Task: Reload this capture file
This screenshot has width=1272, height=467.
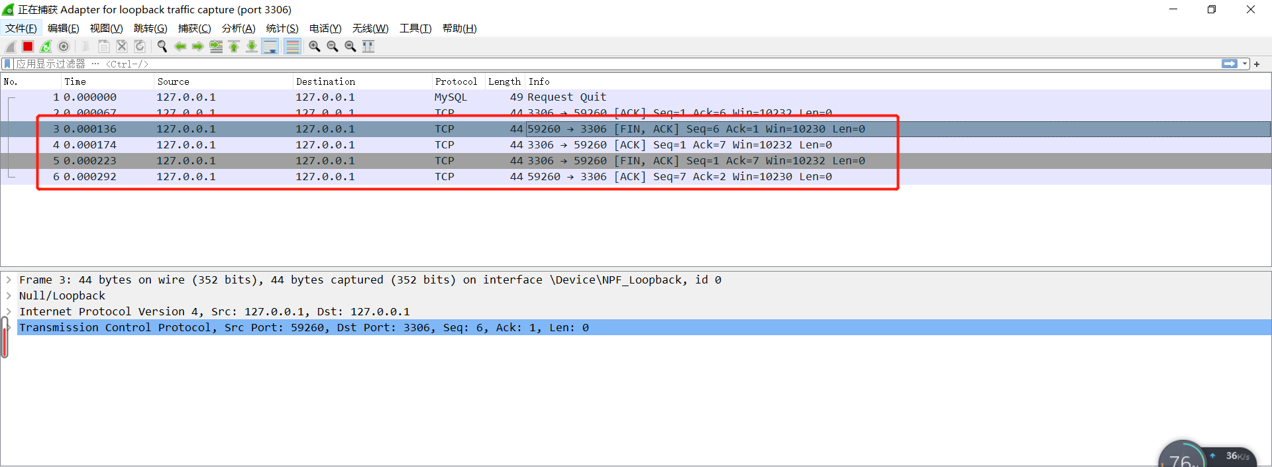Action: click(140, 46)
